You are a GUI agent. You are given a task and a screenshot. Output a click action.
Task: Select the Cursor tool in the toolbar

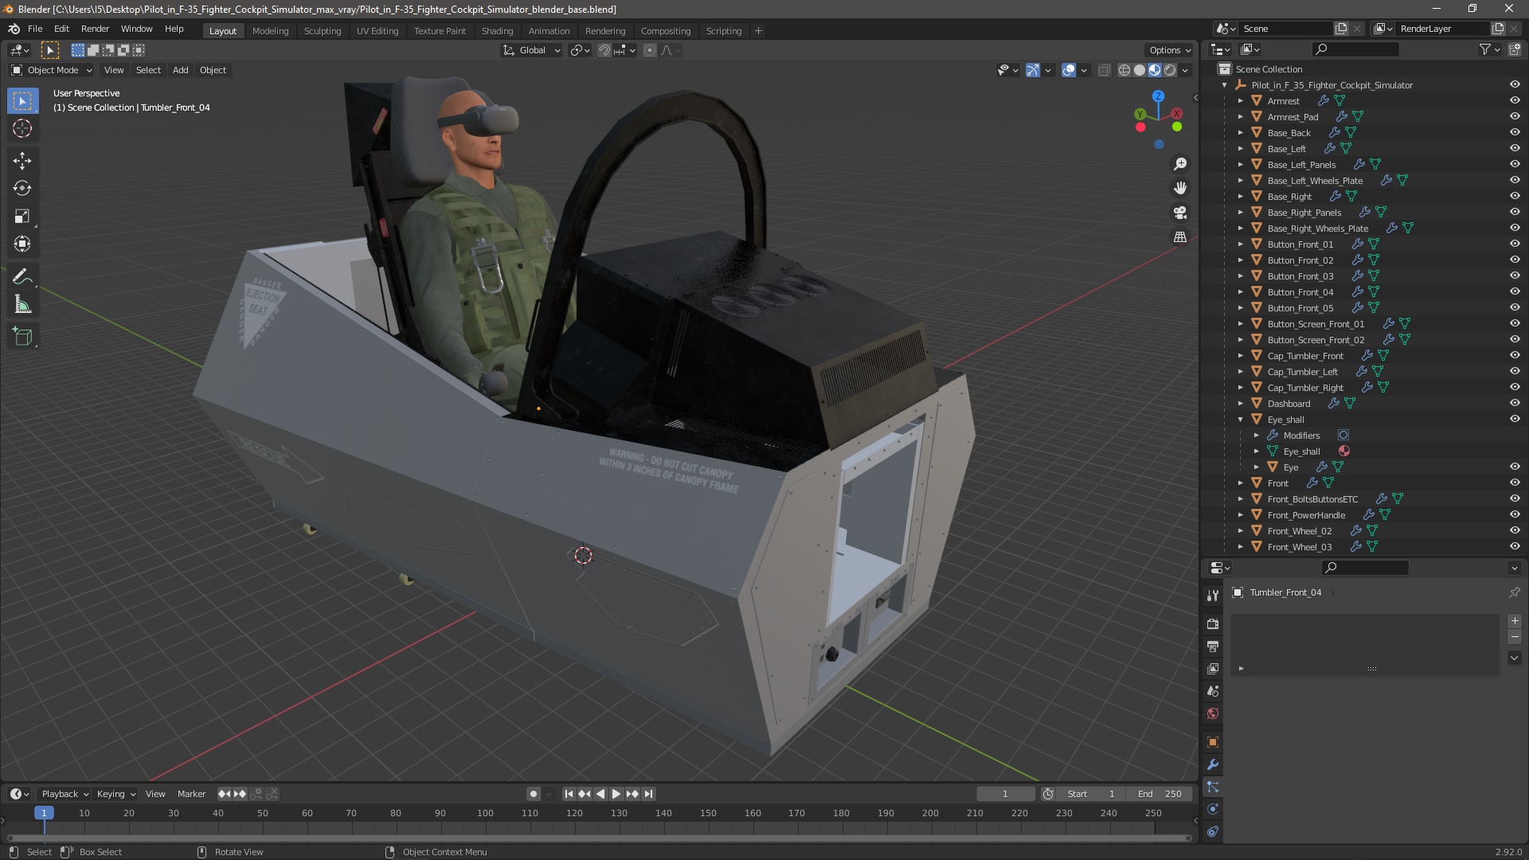click(22, 128)
